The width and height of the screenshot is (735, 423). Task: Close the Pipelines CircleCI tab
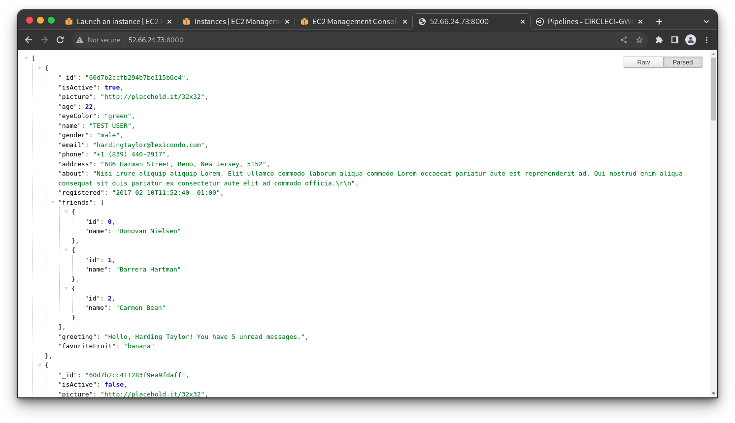pos(640,22)
